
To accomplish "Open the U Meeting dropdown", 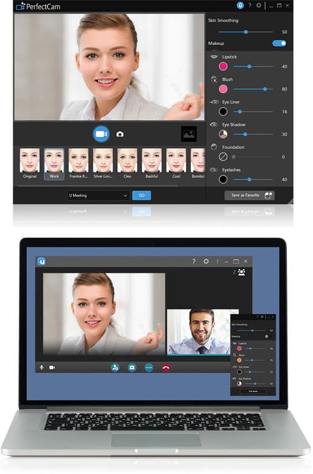I will [98, 195].
